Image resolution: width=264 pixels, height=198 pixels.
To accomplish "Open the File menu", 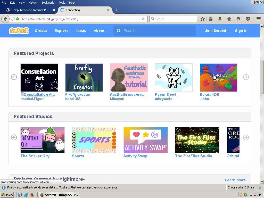I will tap(4, 3).
